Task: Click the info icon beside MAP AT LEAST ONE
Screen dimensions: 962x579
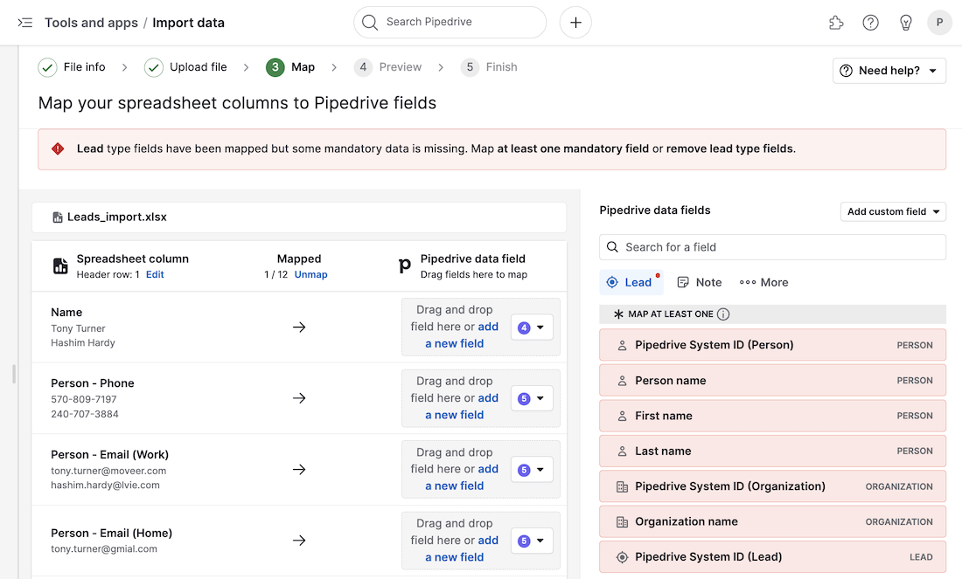Action: (x=723, y=314)
